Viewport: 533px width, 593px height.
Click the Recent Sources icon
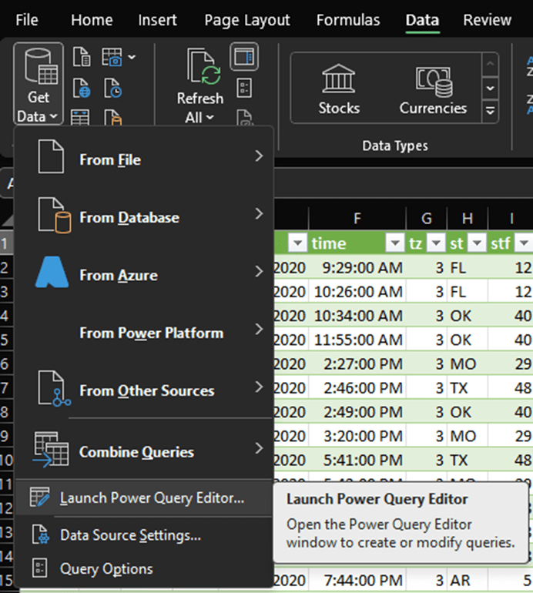114,89
